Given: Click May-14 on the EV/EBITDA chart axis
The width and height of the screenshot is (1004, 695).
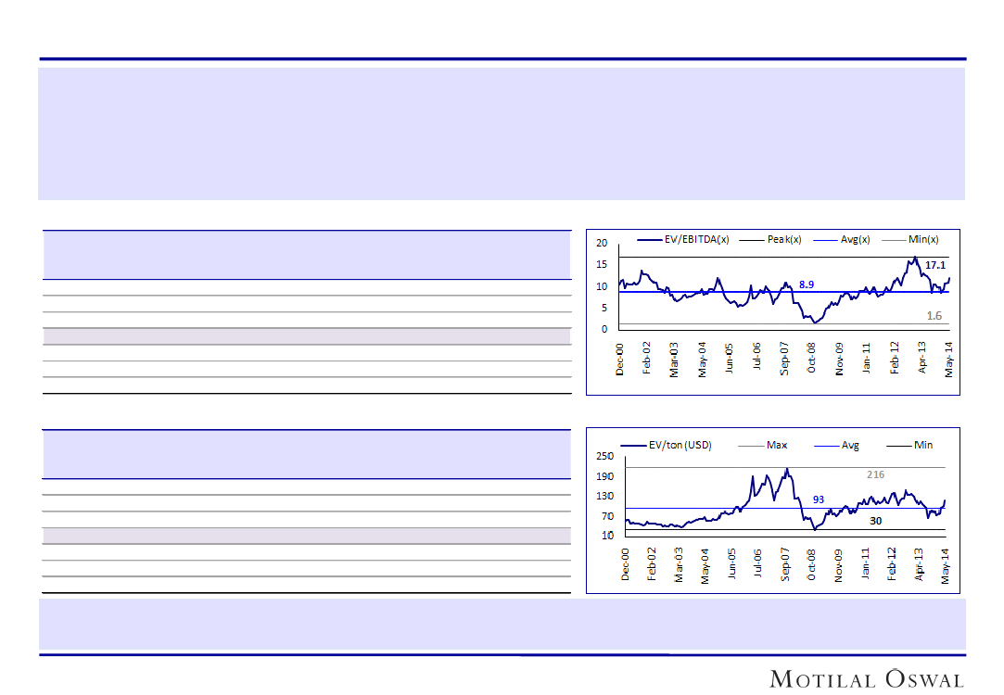Looking at the screenshot, I should (x=948, y=359).
